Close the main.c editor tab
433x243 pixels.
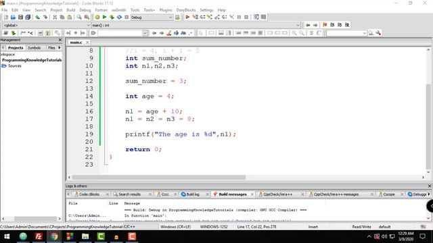pos(87,42)
